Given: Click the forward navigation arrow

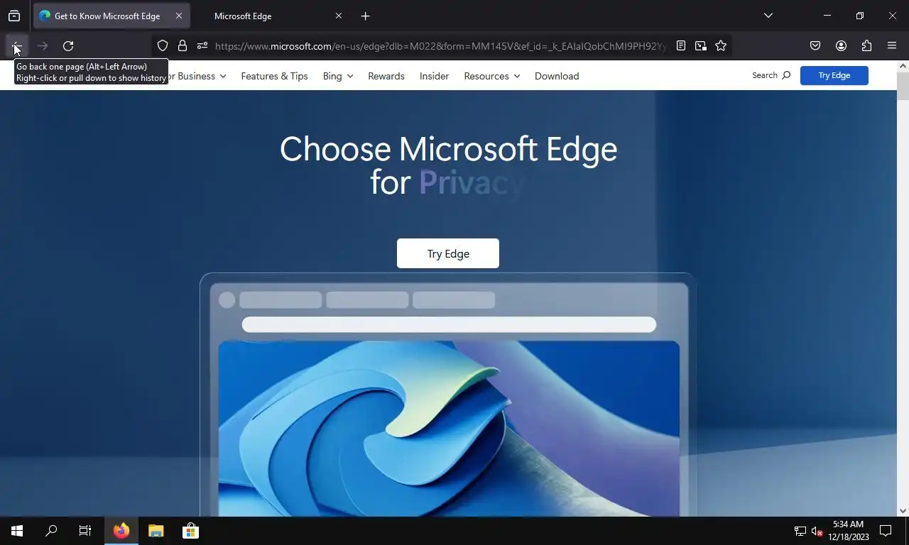Looking at the screenshot, I should 43,46.
